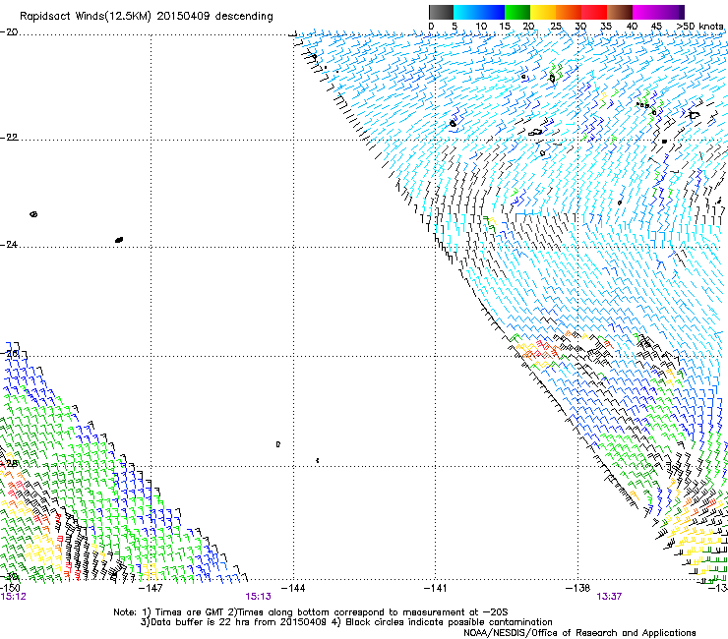Click the filled black island marker near -24 latitude
Viewport: 728px width, 639px height.
pos(119,240)
